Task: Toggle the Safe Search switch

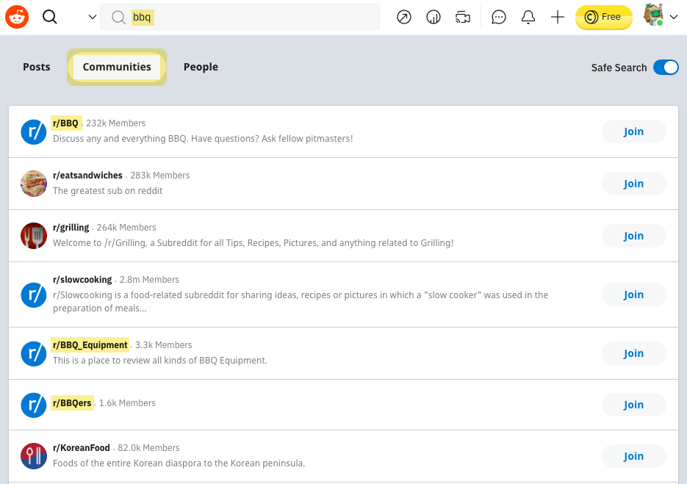Action: pos(666,68)
